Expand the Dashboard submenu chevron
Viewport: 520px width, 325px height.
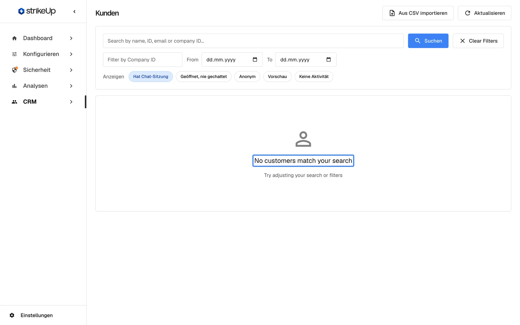[x=71, y=38]
